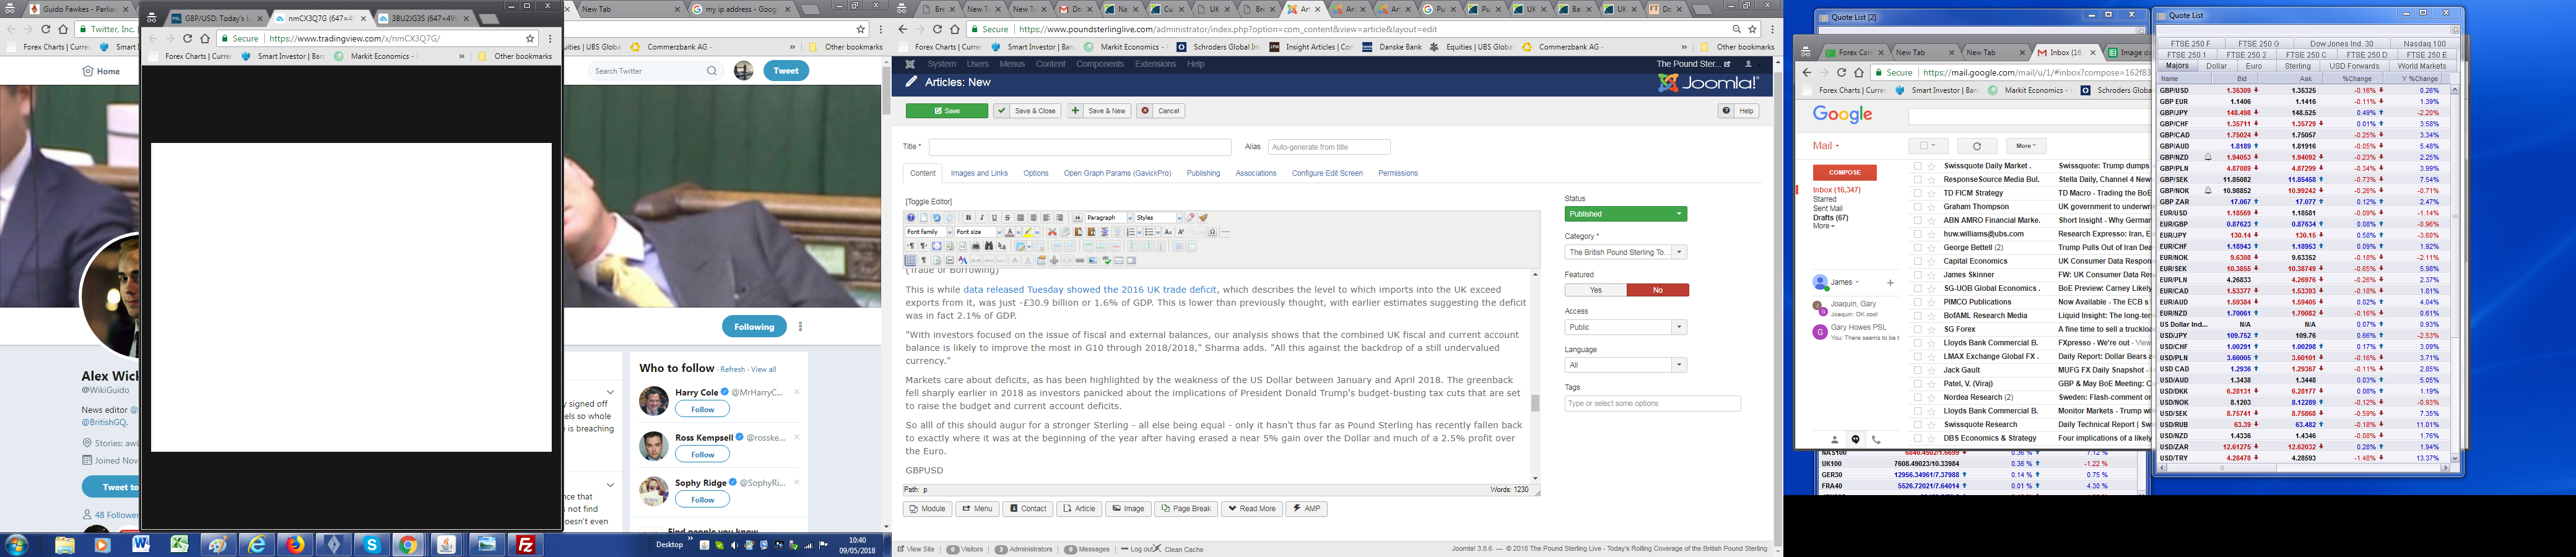Expand the Access Public dropdown
Image resolution: width=2576 pixels, height=557 pixels.
pos(1625,327)
